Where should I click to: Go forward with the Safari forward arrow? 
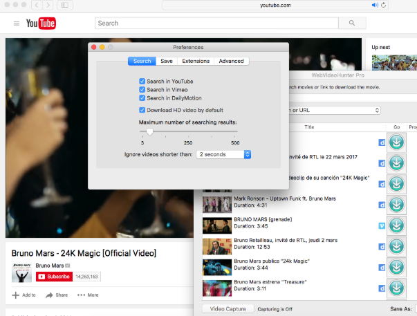pyautogui.click(x=48, y=5)
